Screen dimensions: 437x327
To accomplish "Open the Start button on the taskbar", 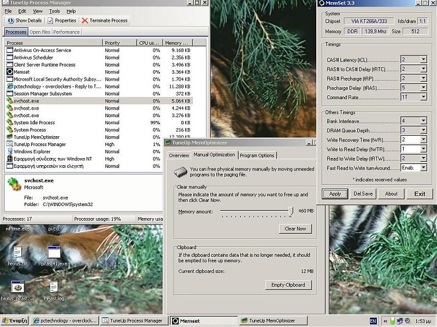I will pos(15,321).
